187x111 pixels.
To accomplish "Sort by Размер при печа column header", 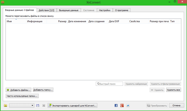I will click(x=159, y=21).
